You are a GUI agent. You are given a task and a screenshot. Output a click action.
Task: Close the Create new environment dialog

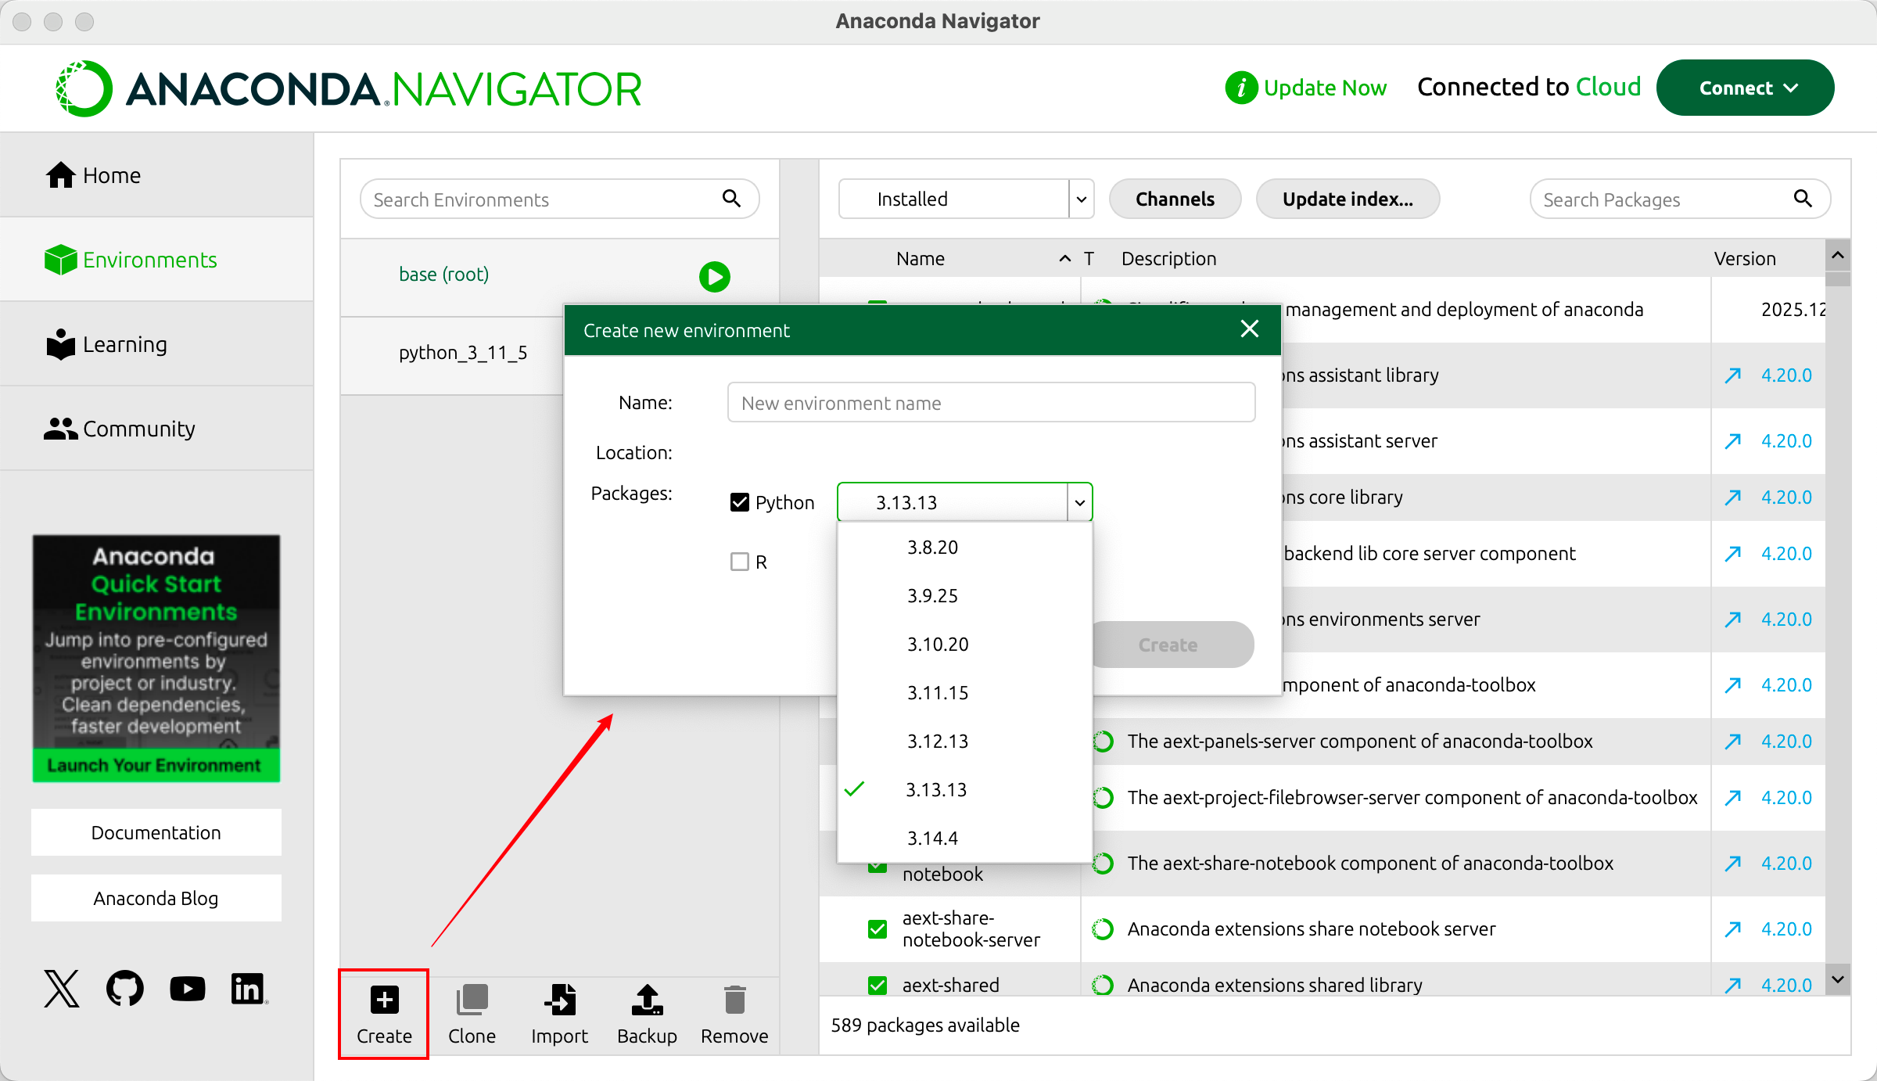pos(1250,329)
